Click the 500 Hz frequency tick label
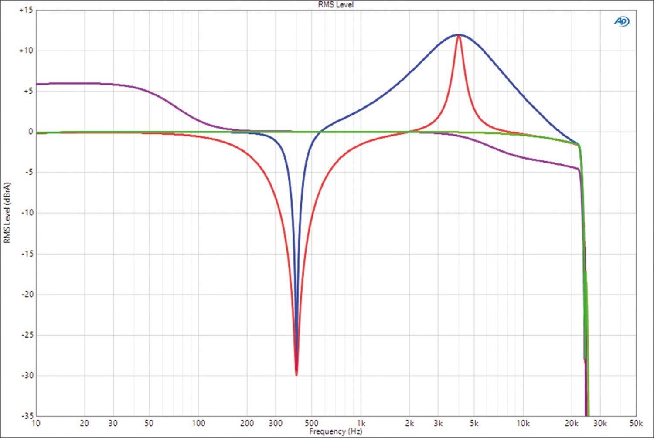 click(311, 423)
